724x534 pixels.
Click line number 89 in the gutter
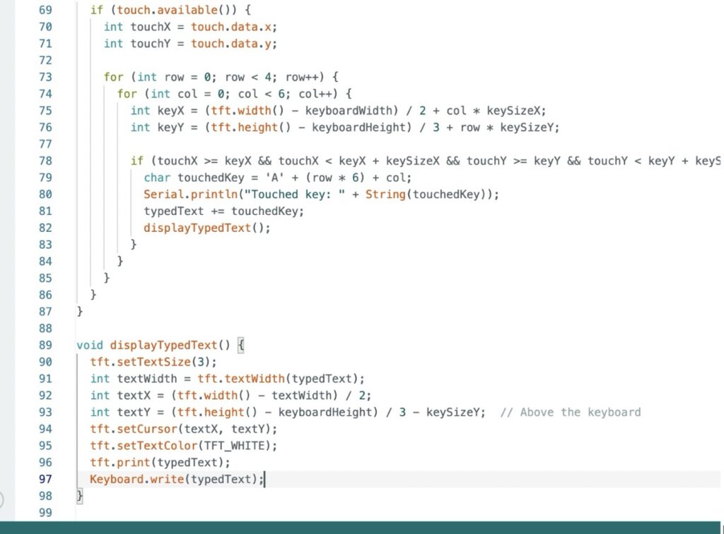tap(44, 345)
